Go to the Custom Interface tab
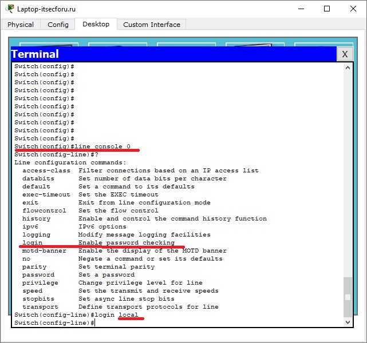 (x=152, y=25)
